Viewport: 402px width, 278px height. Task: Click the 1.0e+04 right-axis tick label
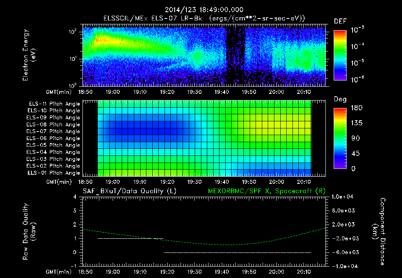pos(343,197)
